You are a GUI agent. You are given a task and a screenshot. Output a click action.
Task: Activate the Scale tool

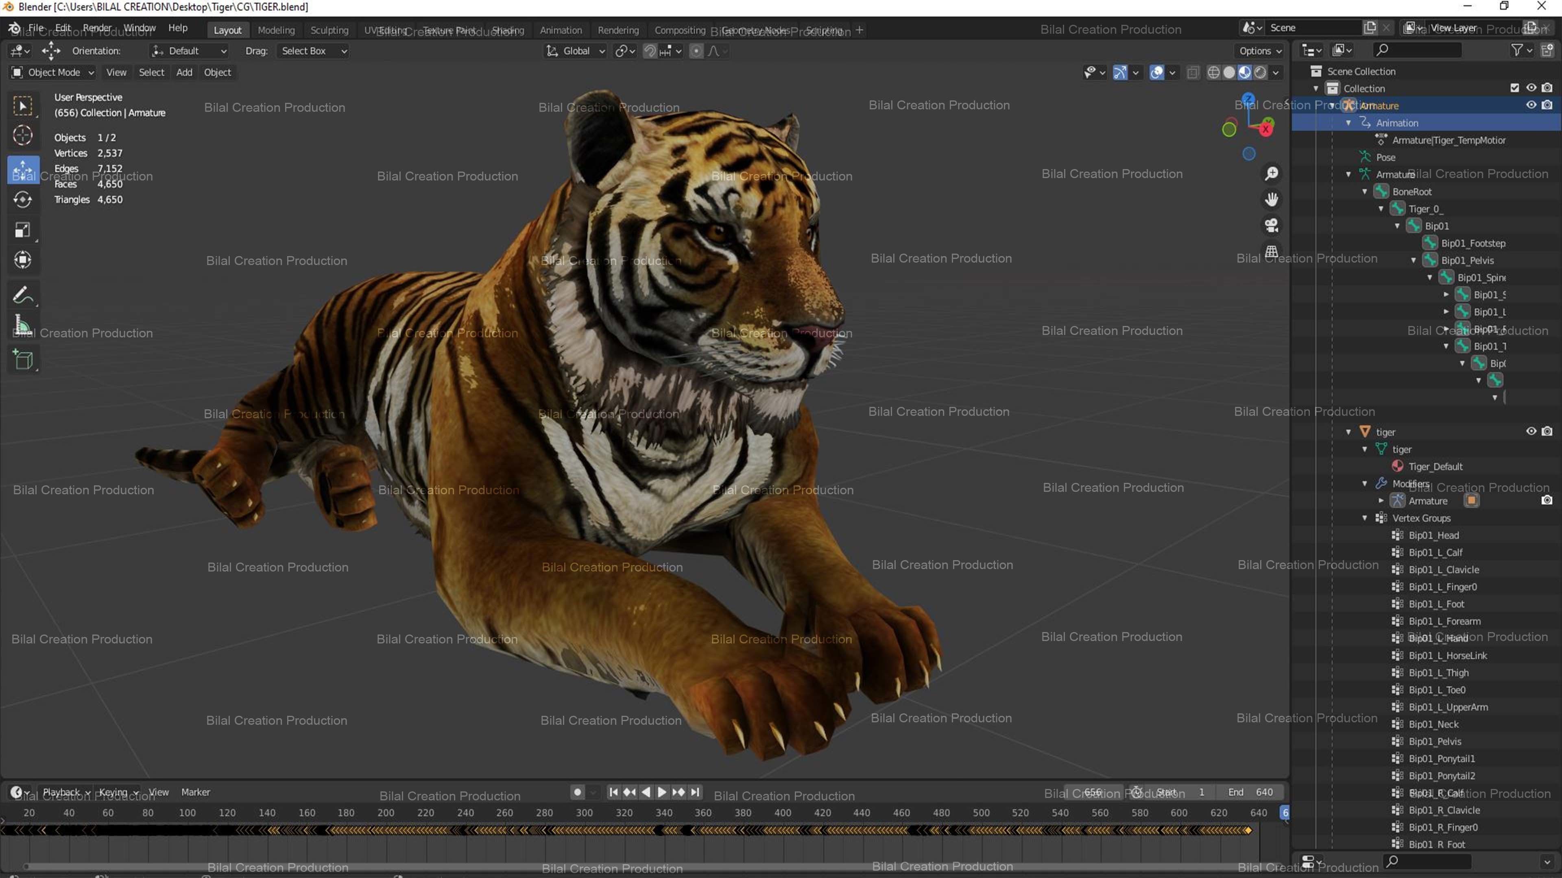tap(23, 230)
